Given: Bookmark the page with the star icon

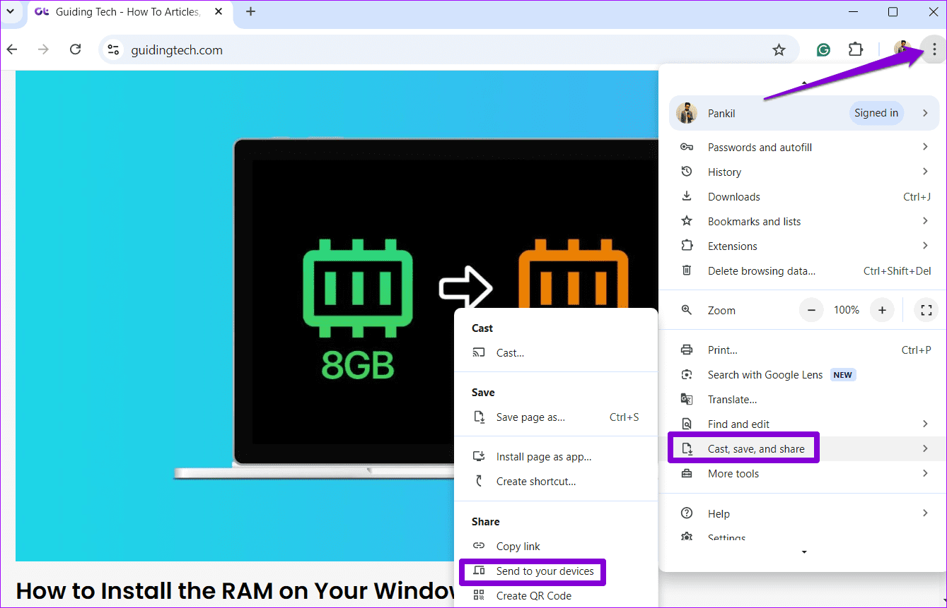Looking at the screenshot, I should click(x=779, y=49).
